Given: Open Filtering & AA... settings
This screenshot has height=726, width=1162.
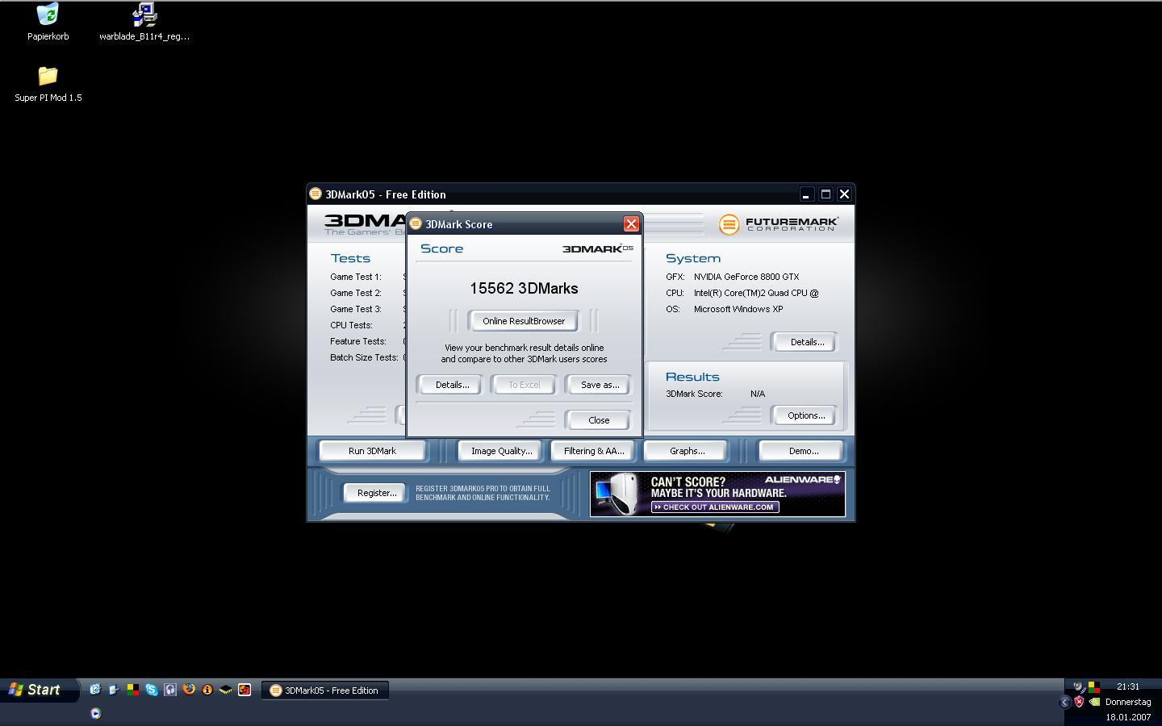Looking at the screenshot, I should click(594, 451).
